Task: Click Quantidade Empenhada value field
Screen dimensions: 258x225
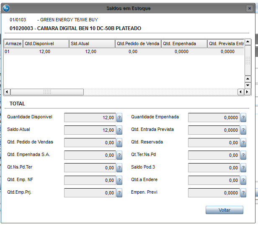Action: click(214, 118)
